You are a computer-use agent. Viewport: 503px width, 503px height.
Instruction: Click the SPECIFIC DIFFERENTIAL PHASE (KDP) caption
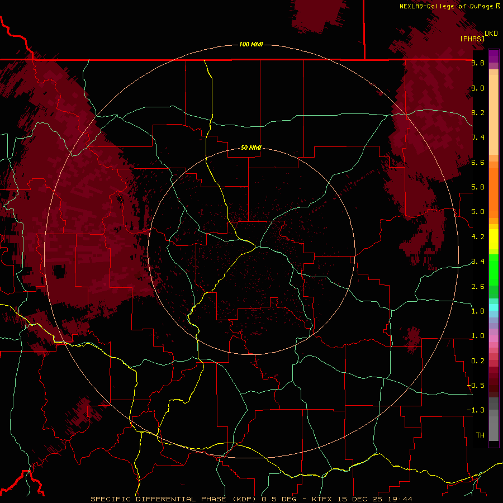174,499
